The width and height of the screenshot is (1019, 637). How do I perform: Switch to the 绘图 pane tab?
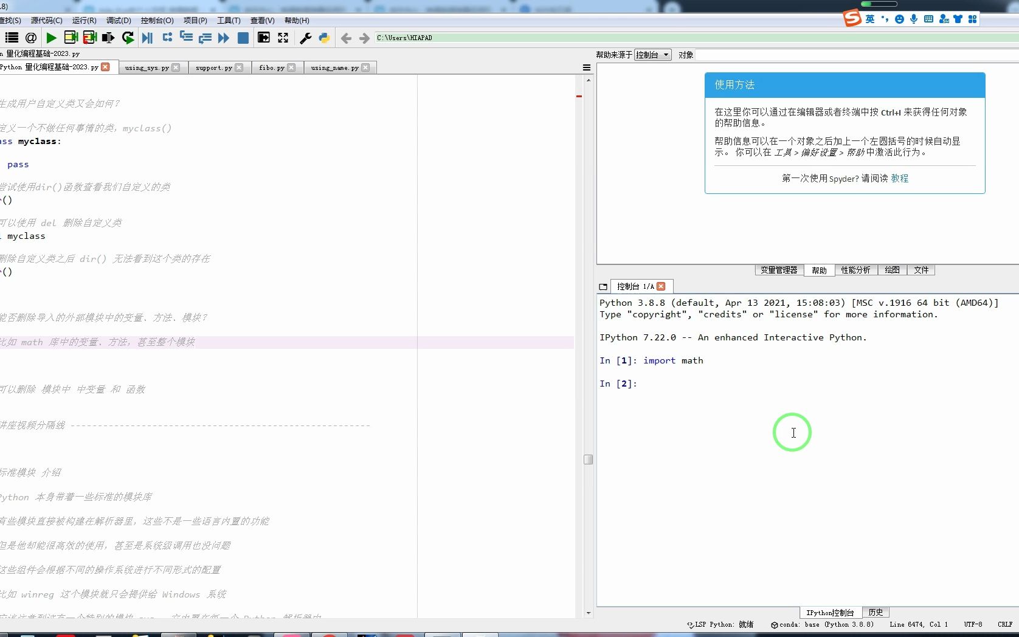892,270
